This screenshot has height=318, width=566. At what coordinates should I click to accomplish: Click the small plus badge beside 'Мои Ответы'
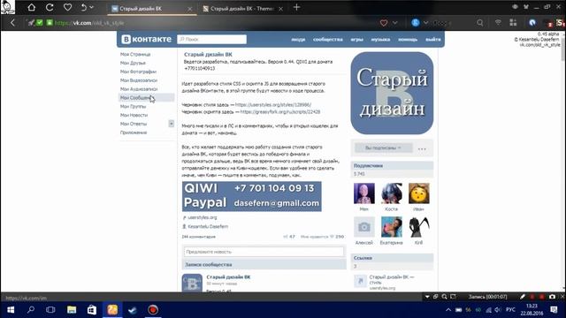(171, 124)
